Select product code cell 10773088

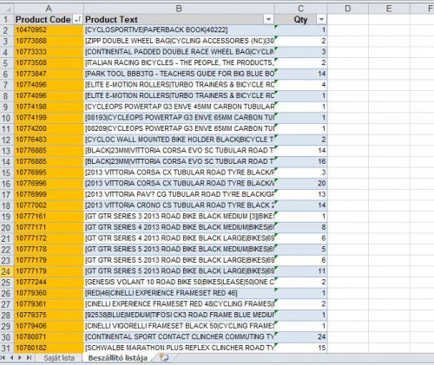[x=49, y=41]
